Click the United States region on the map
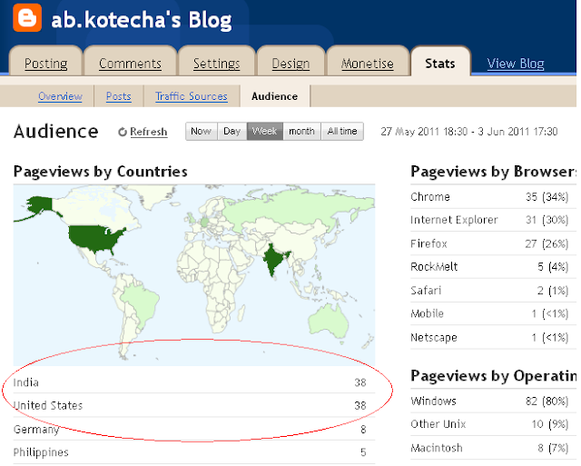 pos(94,237)
